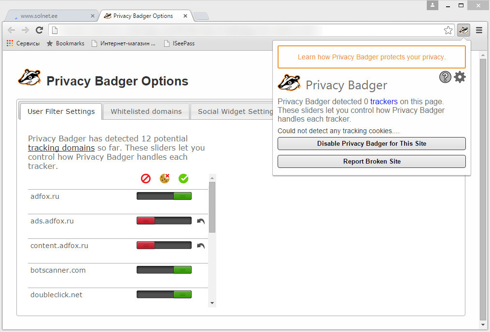The image size is (490, 332).
Task: Click the bookmark star in address bar
Action: click(448, 30)
